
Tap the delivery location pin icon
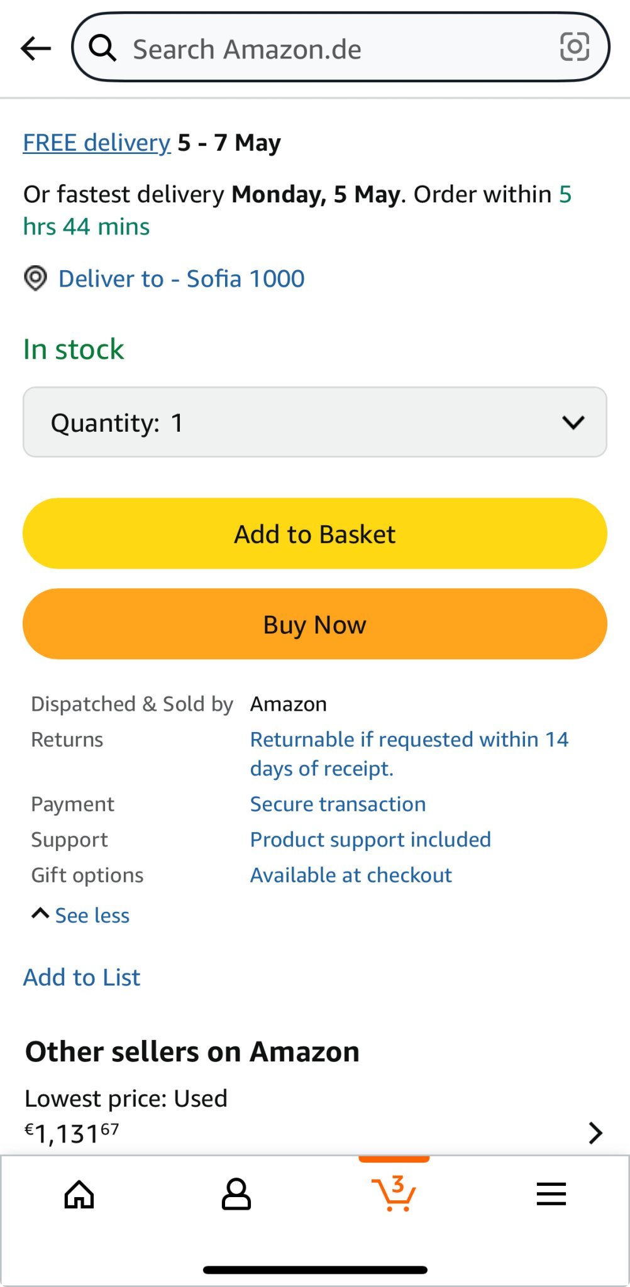(x=36, y=278)
